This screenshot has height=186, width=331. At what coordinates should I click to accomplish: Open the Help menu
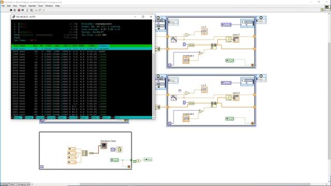[57, 6]
